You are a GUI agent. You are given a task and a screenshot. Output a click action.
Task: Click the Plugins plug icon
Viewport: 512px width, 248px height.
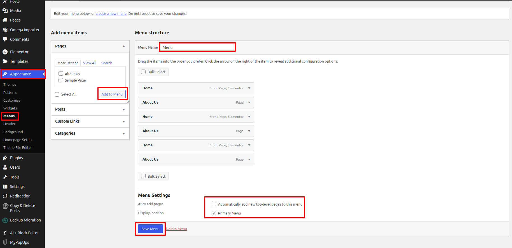pyautogui.click(x=5, y=158)
